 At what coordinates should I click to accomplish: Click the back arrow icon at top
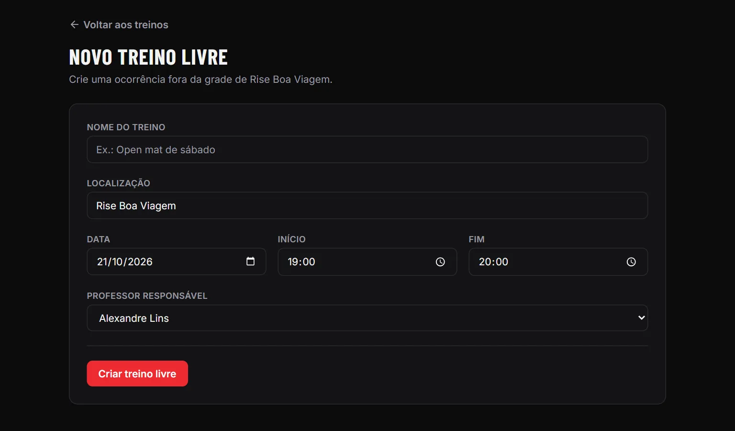(x=74, y=24)
